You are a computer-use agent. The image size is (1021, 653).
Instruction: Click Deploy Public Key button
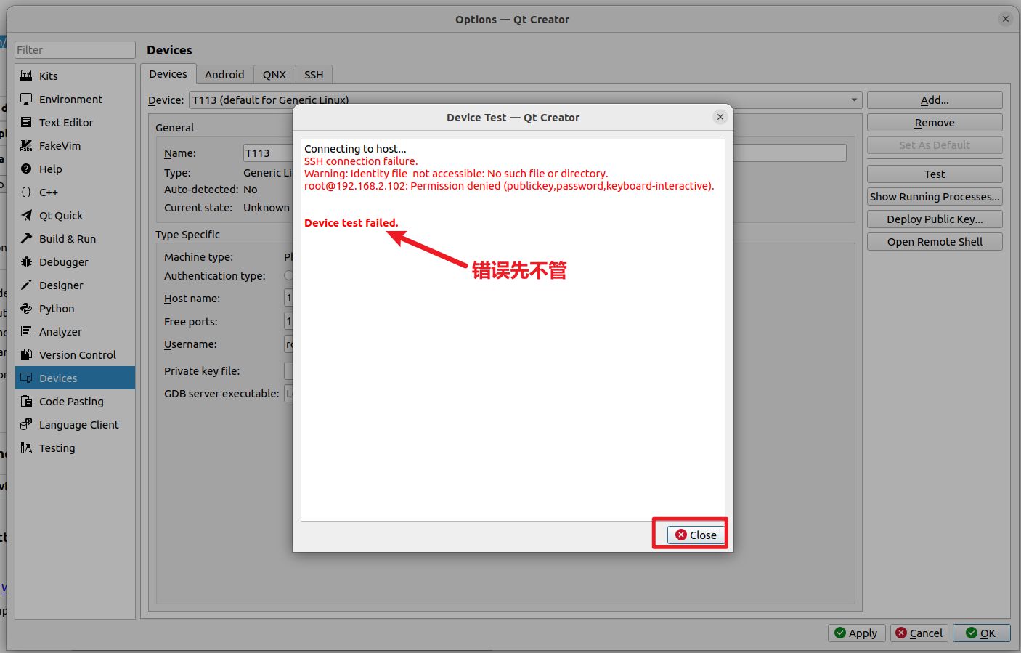[x=935, y=219]
